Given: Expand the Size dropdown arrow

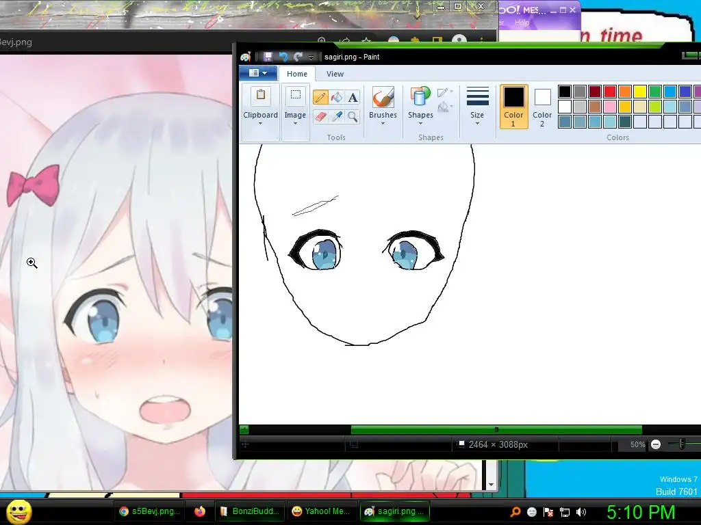Looking at the screenshot, I should (x=477, y=124).
